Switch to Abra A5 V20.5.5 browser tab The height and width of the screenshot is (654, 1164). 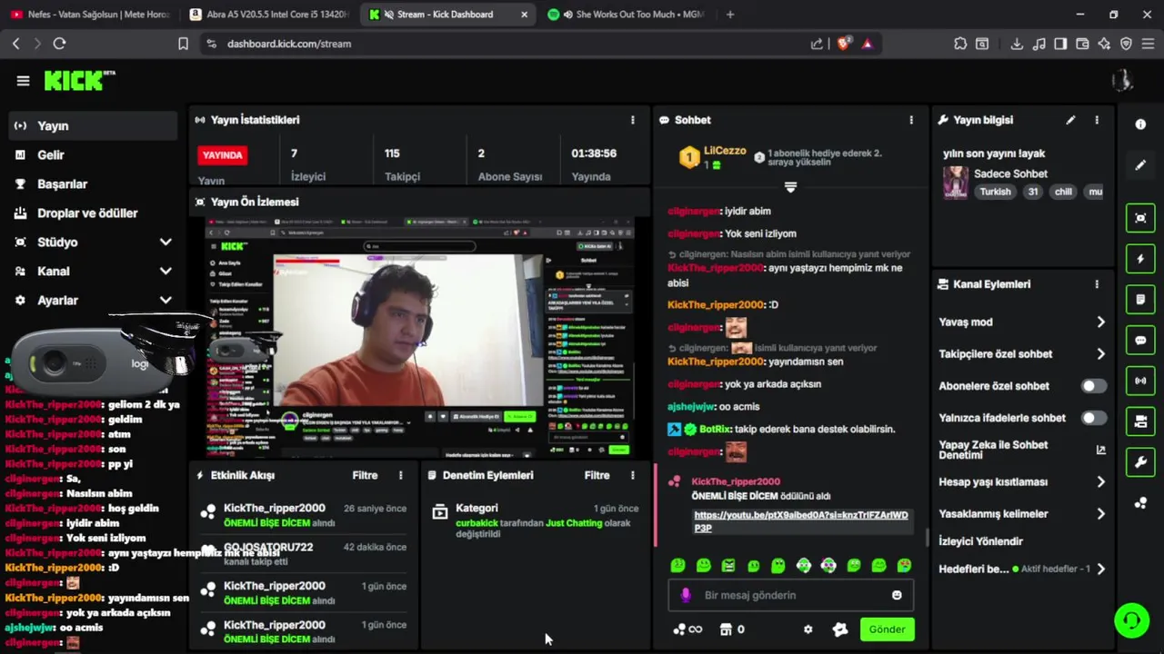point(269,15)
